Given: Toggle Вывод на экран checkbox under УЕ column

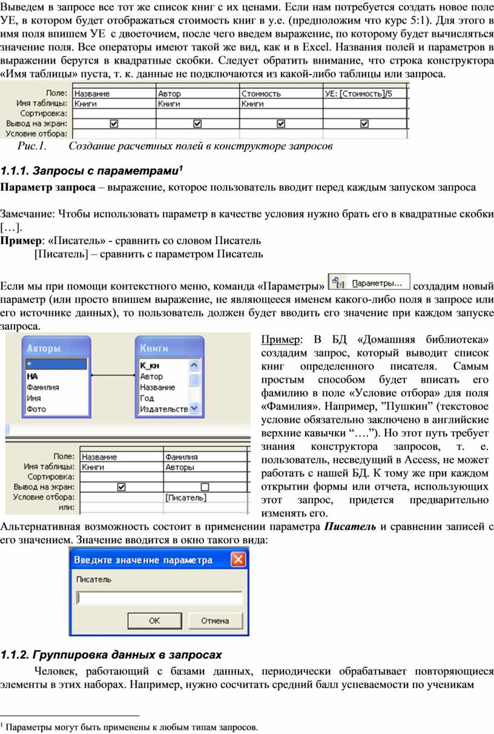Looking at the screenshot, I should [364, 123].
